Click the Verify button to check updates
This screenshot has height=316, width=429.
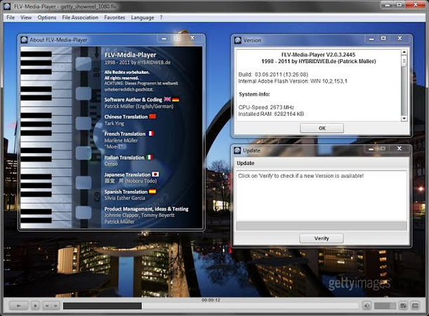click(321, 238)
